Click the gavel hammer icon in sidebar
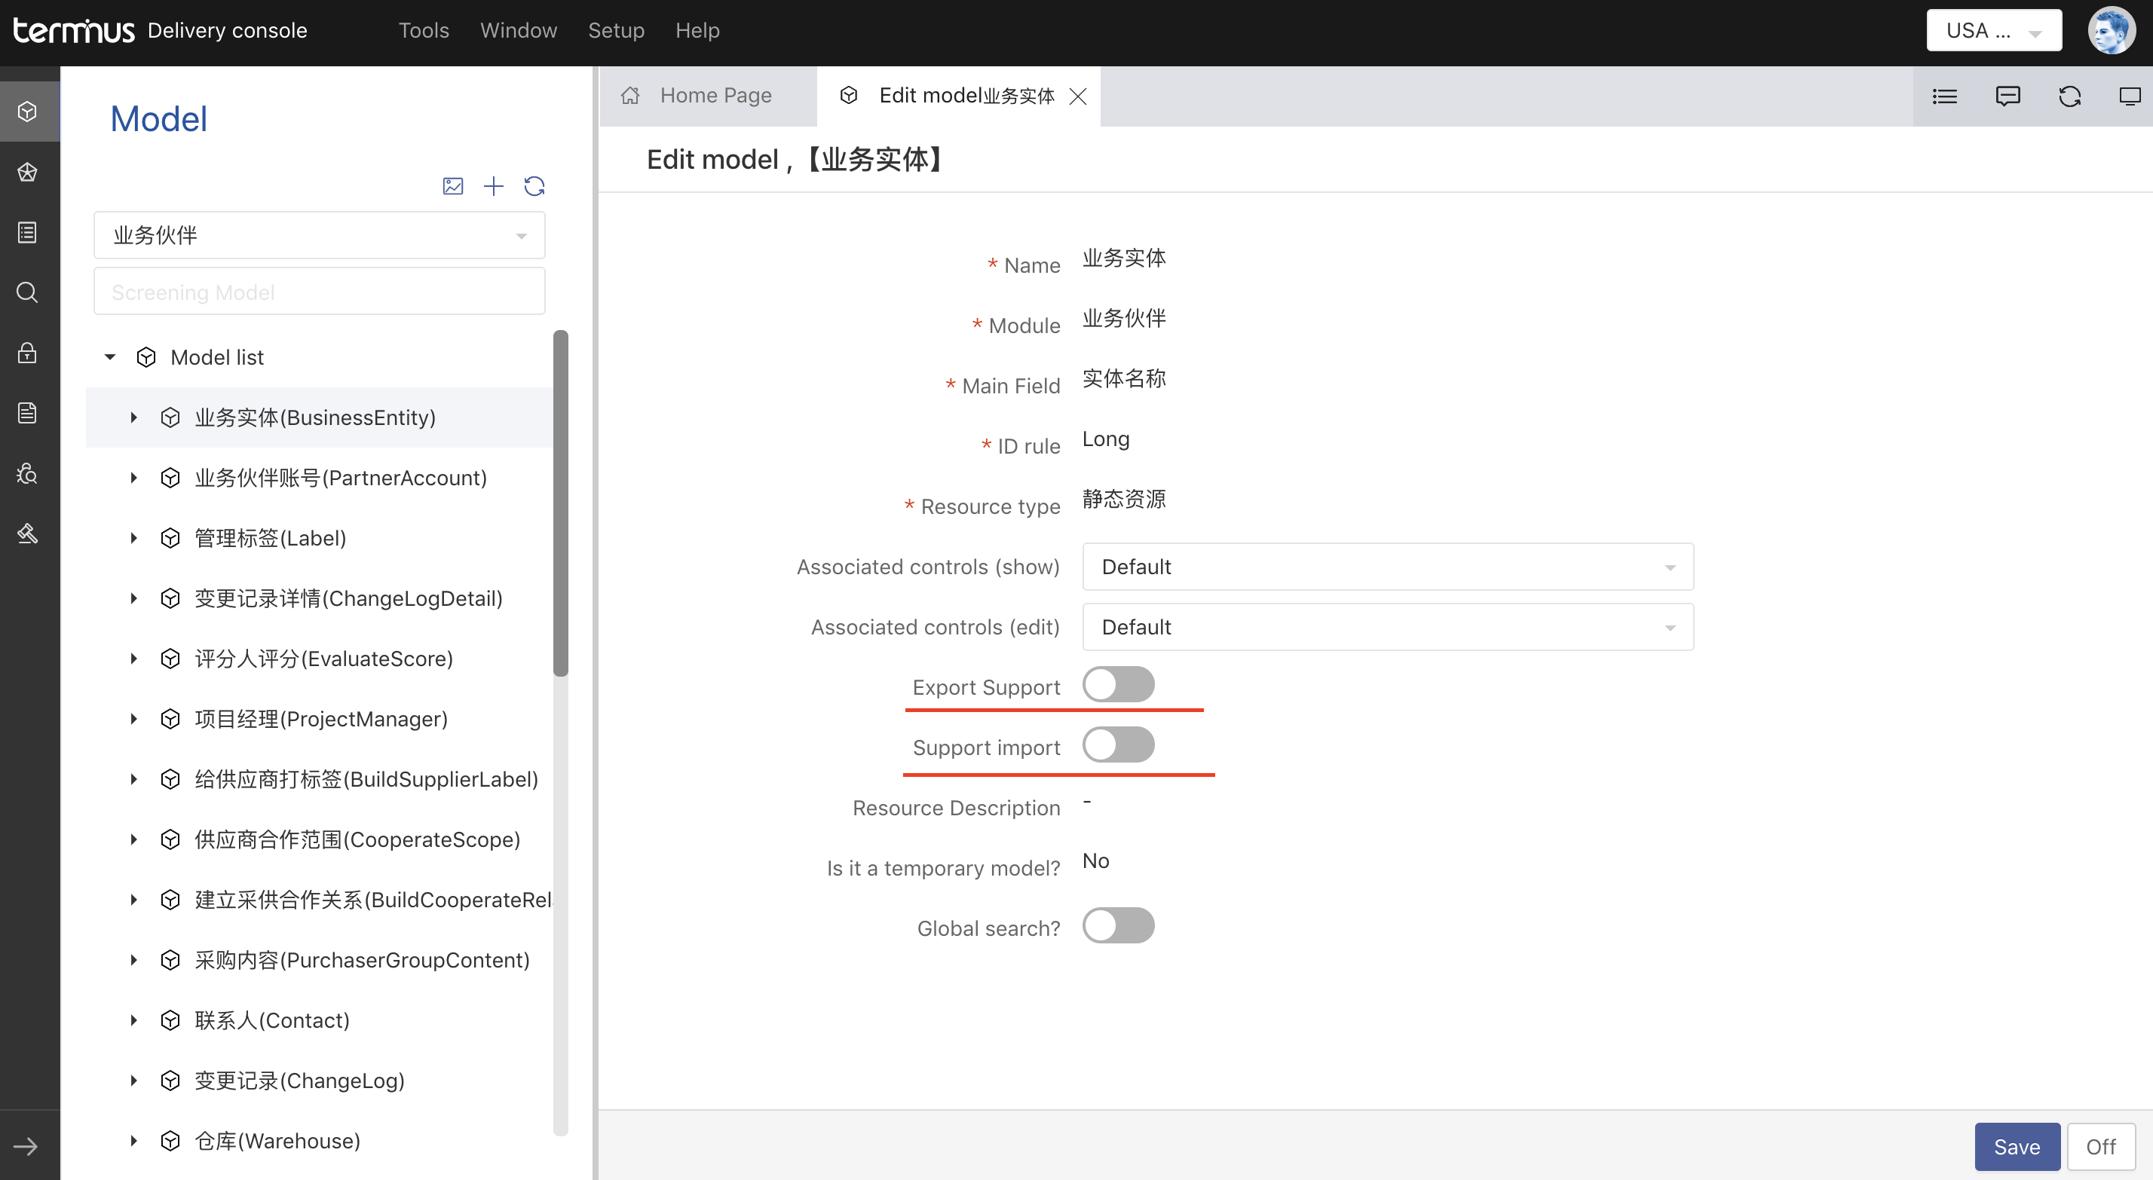 (x=28, y=533)
